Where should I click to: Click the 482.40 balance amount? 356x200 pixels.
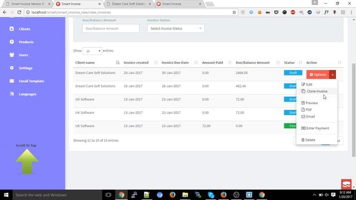241,86
